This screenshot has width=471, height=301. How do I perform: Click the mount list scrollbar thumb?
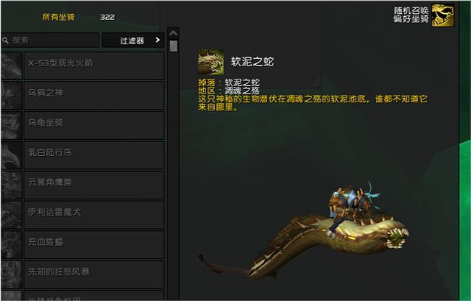(x=174, y=46)
